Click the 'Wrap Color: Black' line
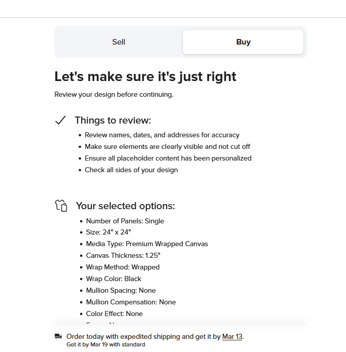 pyautogui.click(x=113, y=279)
